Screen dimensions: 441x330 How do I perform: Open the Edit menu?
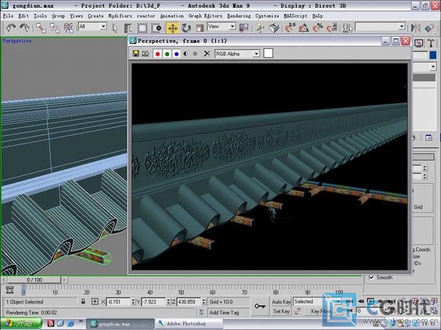tap(23, 16)
